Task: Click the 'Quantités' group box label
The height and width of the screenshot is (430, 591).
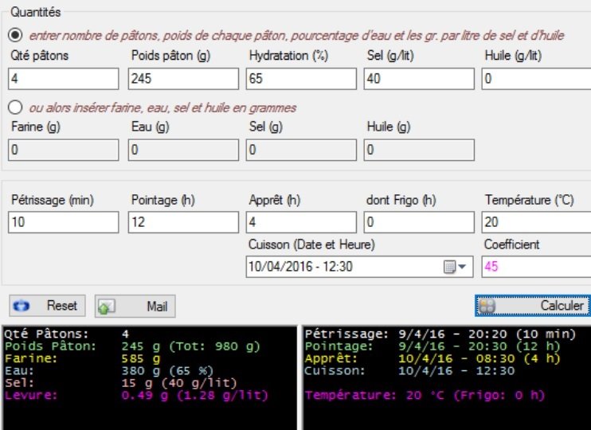Action: click(x=35, y=12)
